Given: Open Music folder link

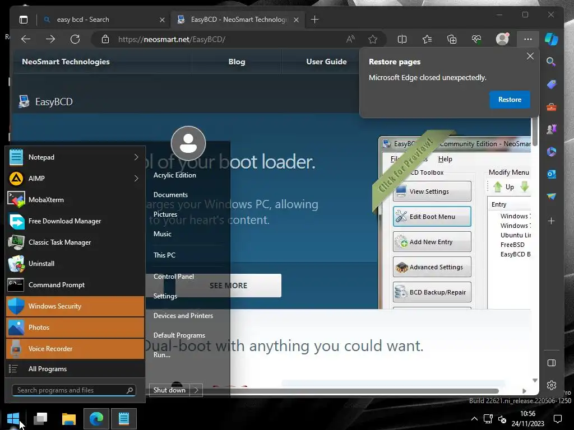Looking at the screenshot, I should 162,233.
